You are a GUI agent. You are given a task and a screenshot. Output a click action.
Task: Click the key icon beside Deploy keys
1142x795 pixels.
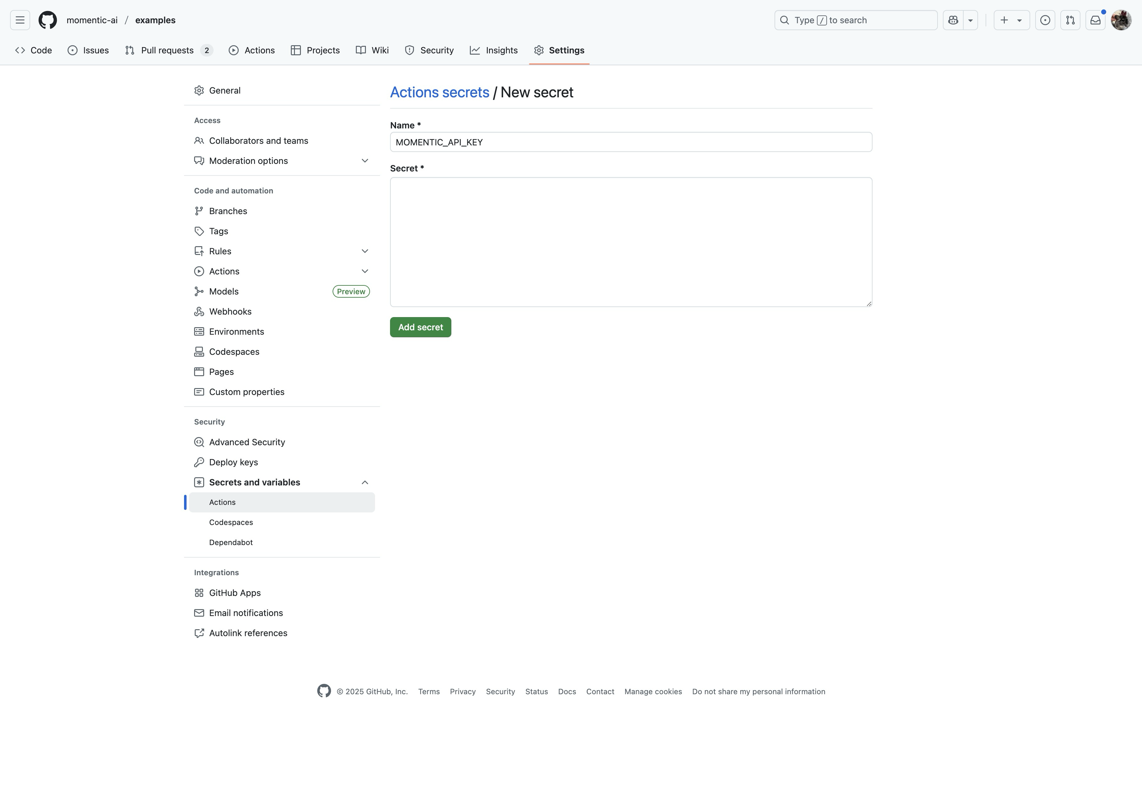[199, 462]
